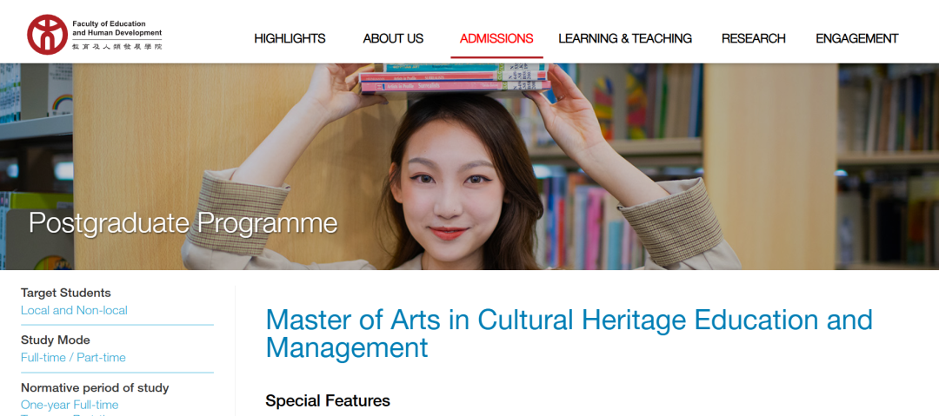Click the Target Students sidebar label
This screenshot has width=939, height=416.
(x=66, y=293)
